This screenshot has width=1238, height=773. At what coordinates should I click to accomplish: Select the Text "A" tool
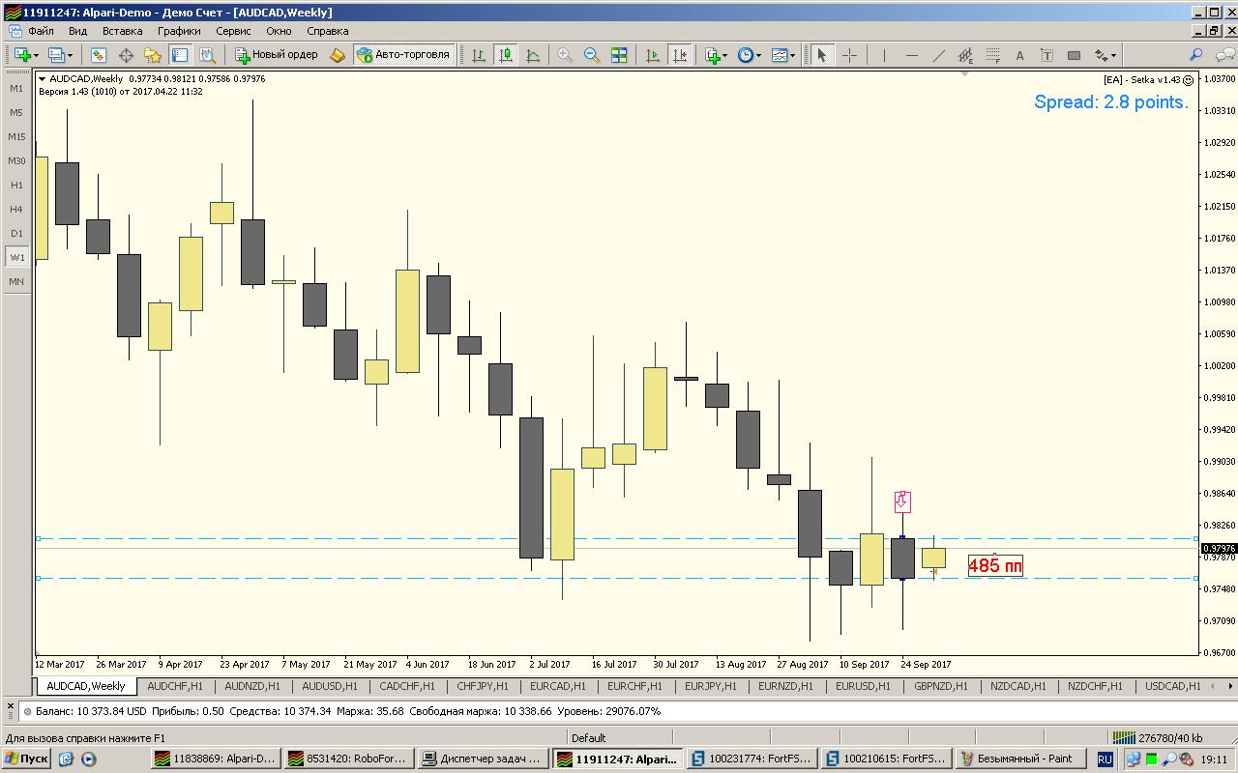(x=1019, y=55)
